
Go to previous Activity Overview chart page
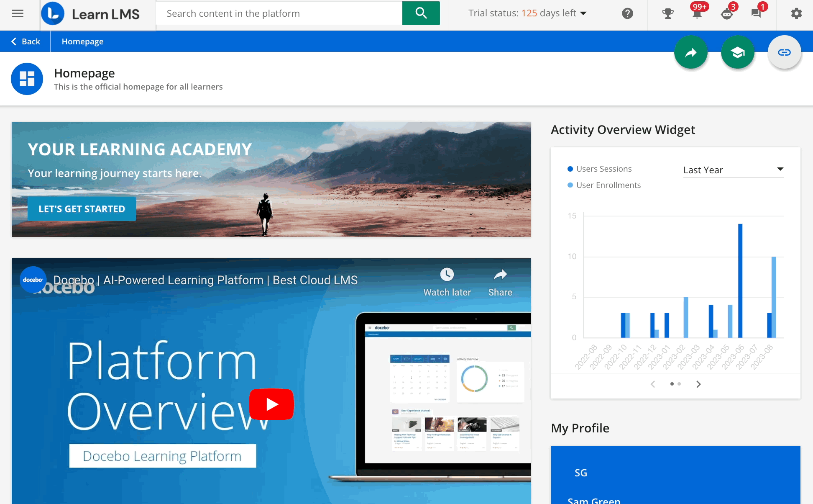click(653, 384)
